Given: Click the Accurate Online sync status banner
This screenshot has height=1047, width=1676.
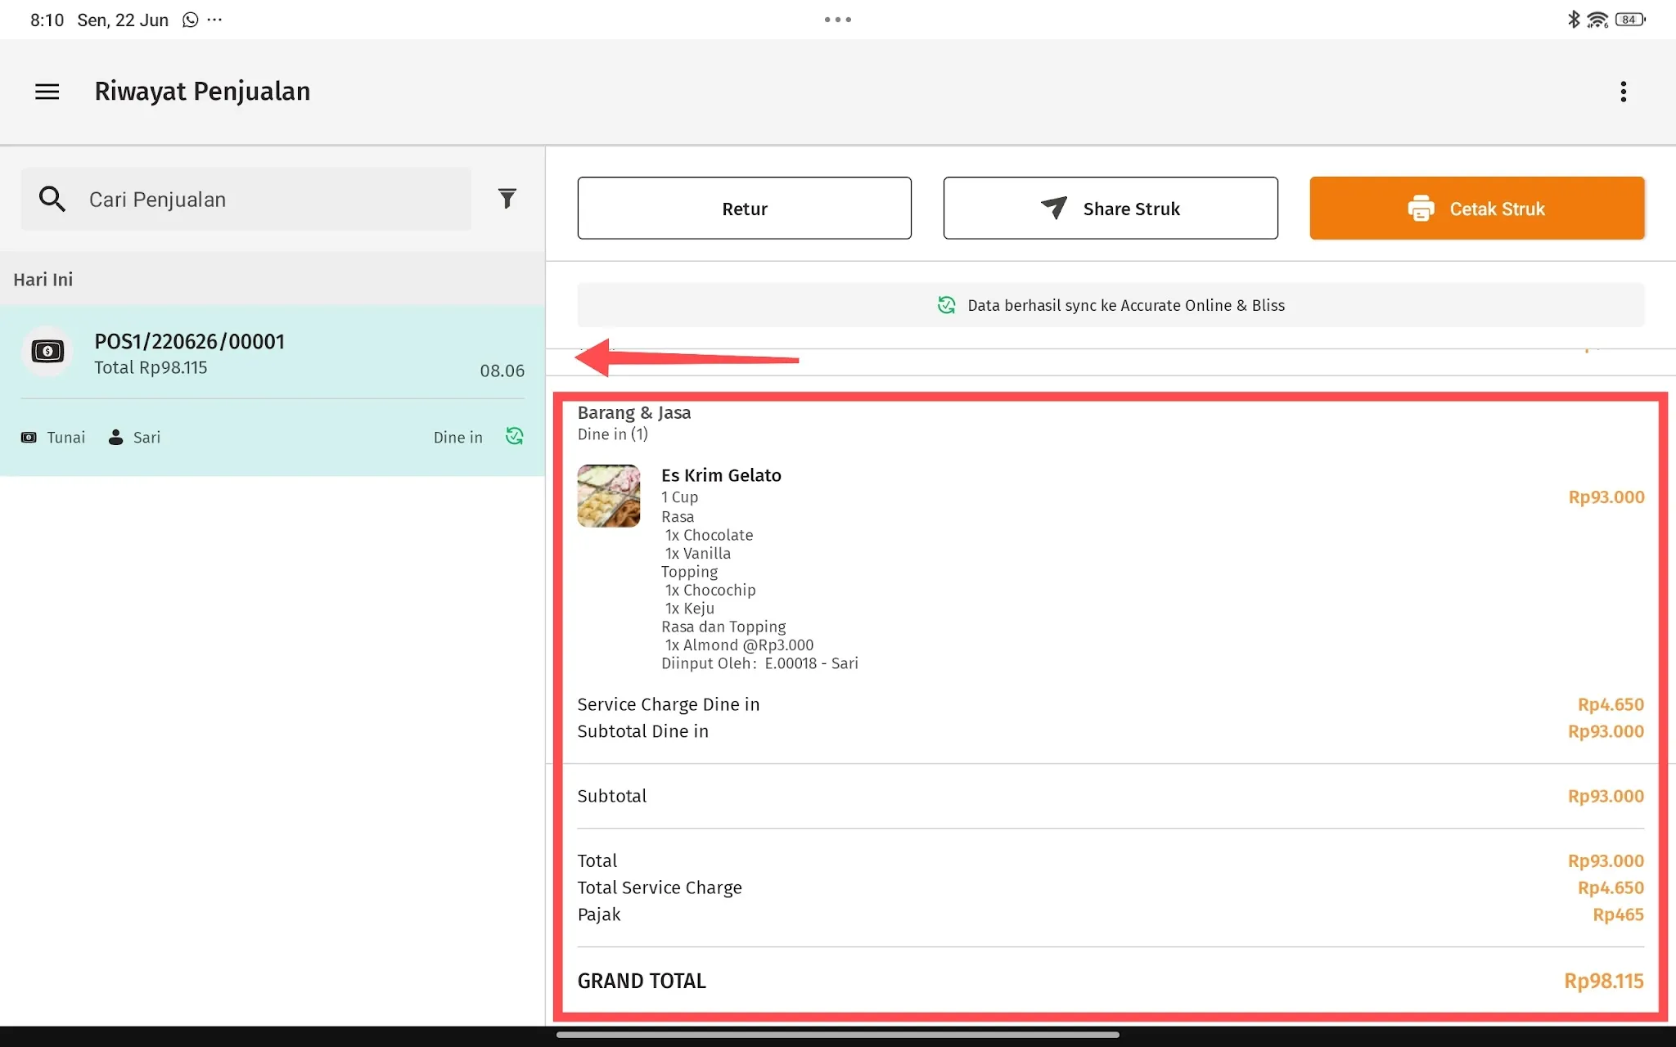Looking at the screenshot, I should 1111,305.
